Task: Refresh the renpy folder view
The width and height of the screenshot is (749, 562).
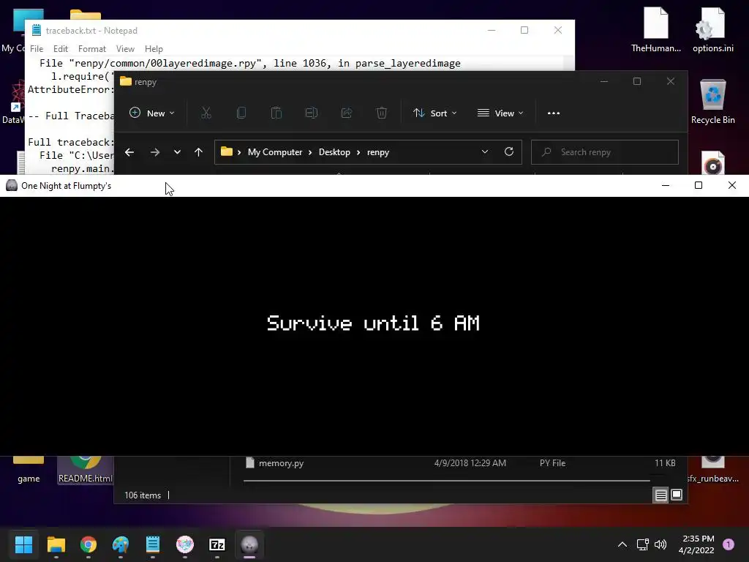Action: 509,151
